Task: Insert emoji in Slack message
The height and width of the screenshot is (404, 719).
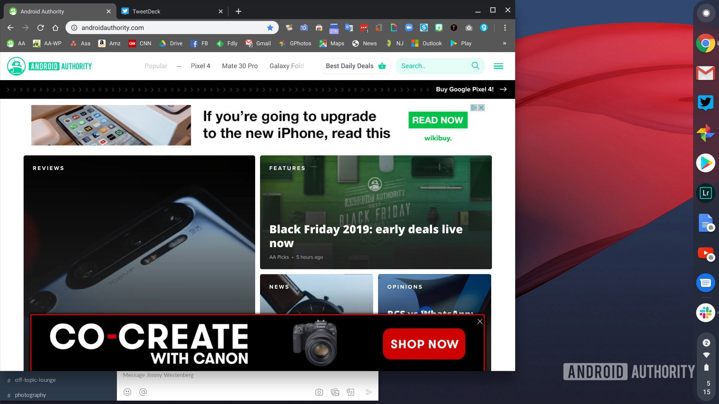Action: 127,392
